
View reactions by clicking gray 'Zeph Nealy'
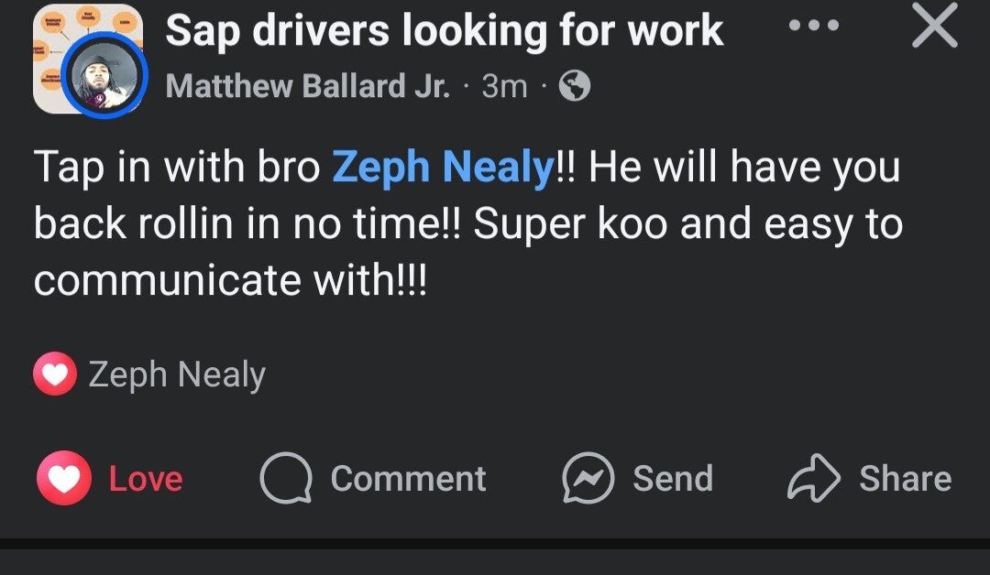tap(177, 374)
